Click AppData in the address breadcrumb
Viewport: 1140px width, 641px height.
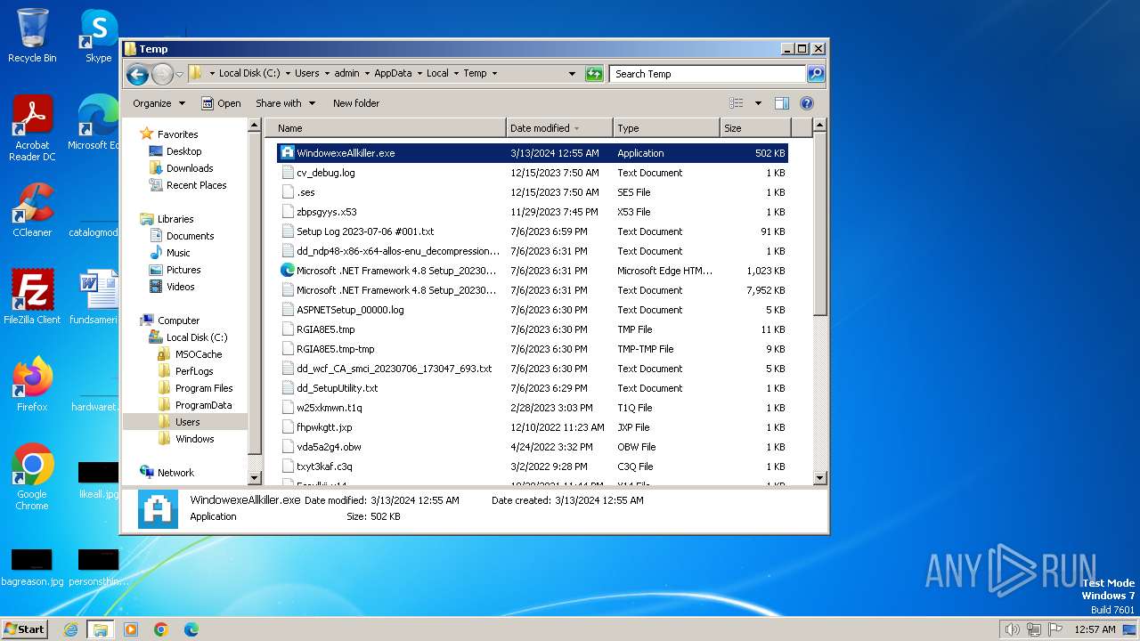coord(393,74)
